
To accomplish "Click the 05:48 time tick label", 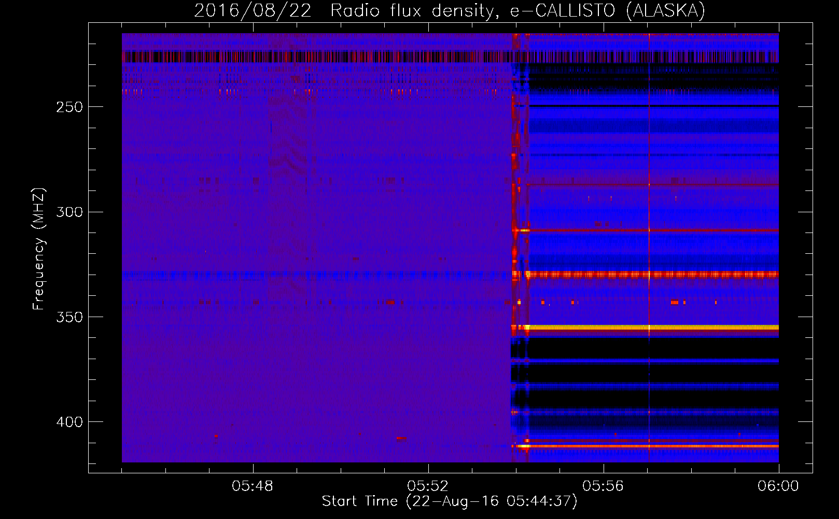I will pyautogui.click(x=253, y=486).
